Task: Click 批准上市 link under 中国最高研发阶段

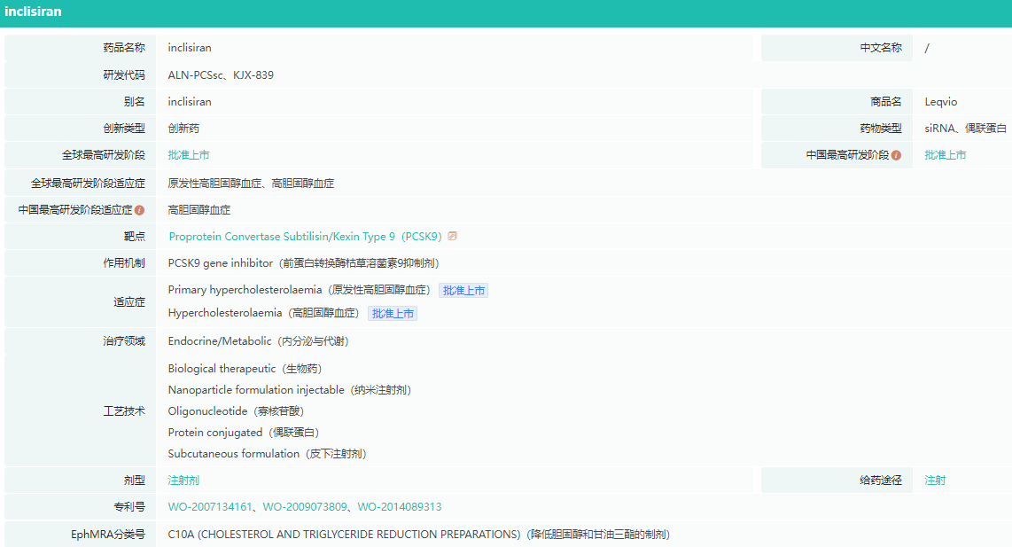Action: tap(945, 155)
